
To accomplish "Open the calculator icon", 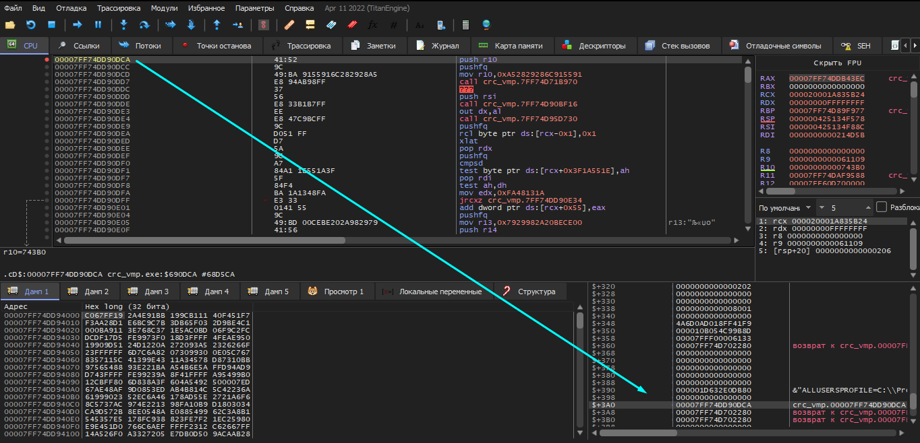I will (465, 25).
